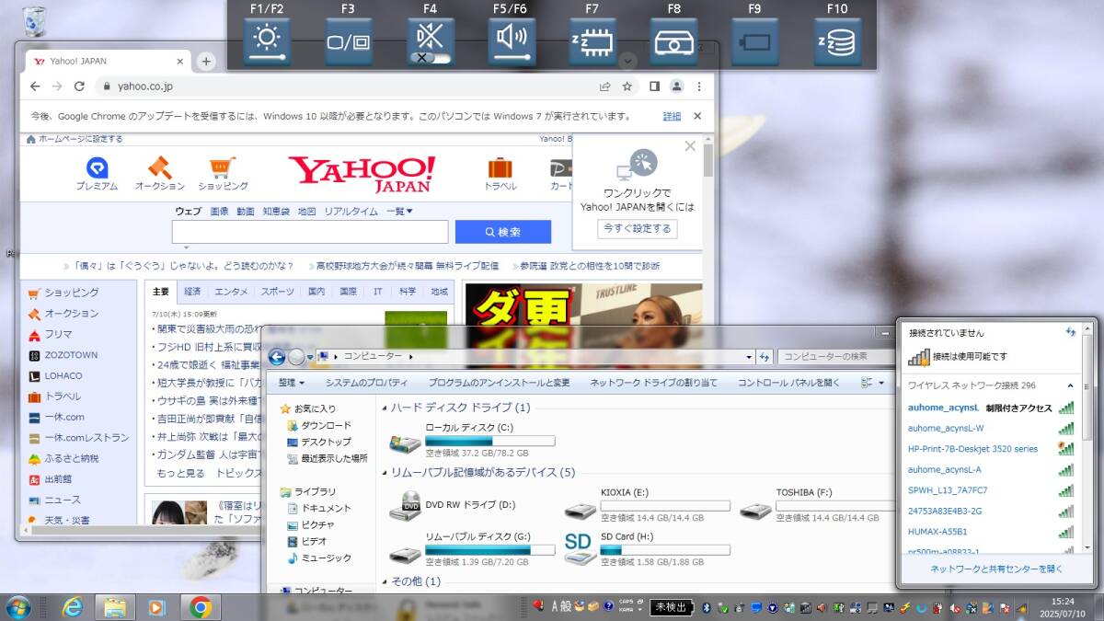Select the 科学 news tab
The width and height of the screenshot is (1104, 621).
tap(408, 292)
